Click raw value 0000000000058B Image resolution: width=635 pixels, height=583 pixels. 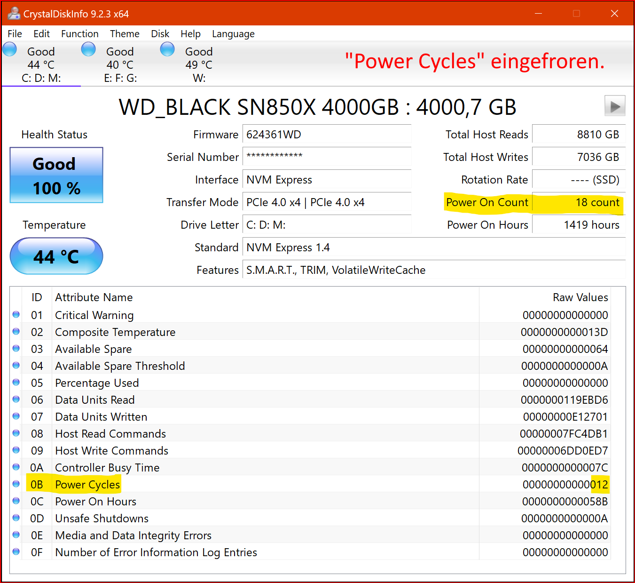[x=565, y=502]
